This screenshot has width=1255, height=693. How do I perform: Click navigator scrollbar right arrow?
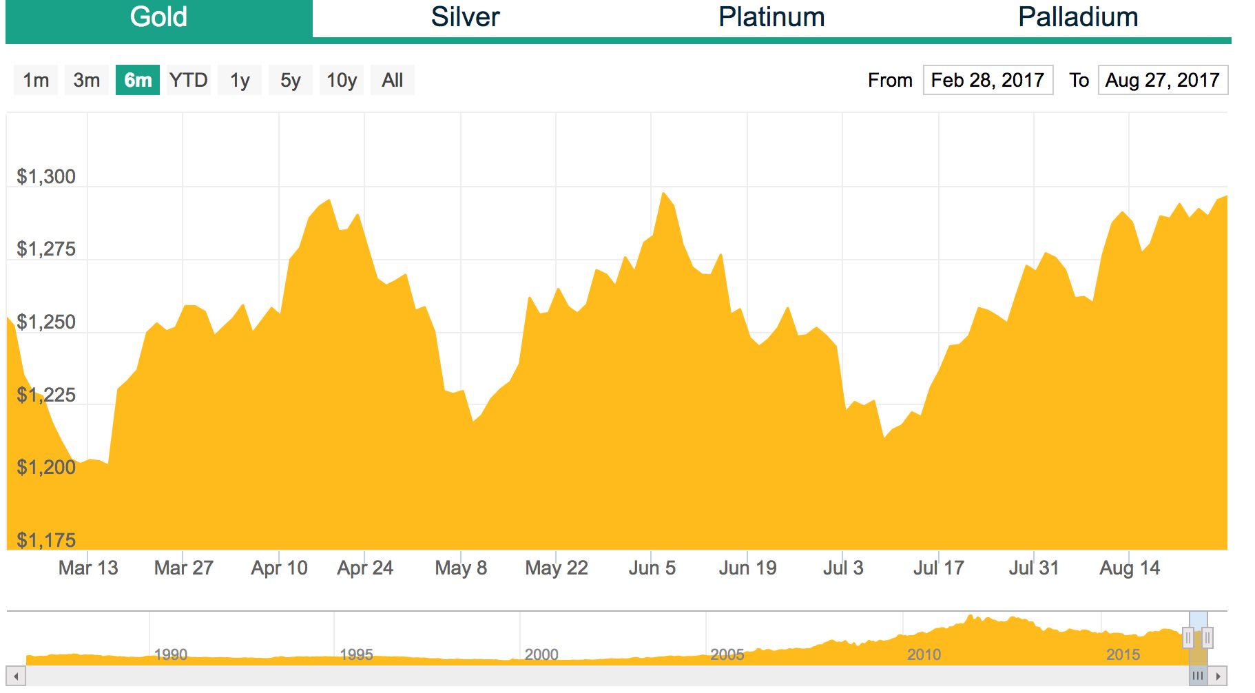(1218, 676)
